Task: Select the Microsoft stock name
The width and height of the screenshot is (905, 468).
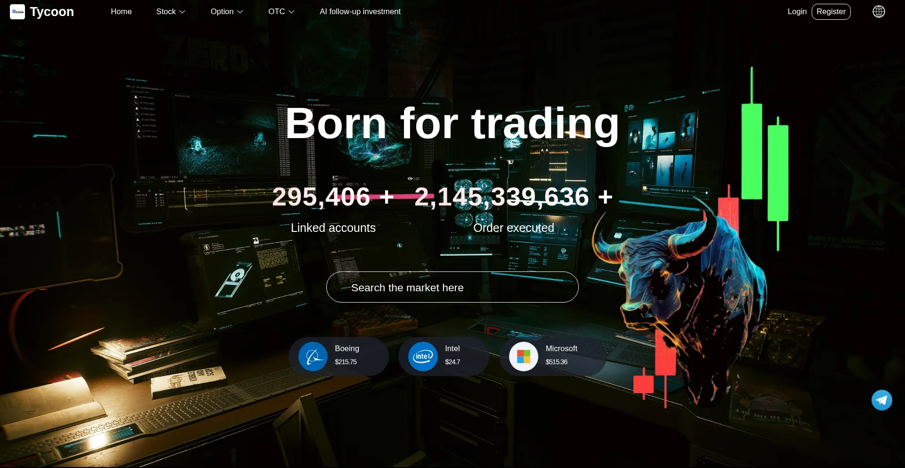Action: coord(561,349)
